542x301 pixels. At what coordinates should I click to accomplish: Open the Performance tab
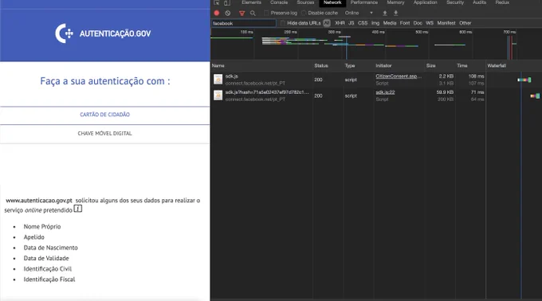364,2
